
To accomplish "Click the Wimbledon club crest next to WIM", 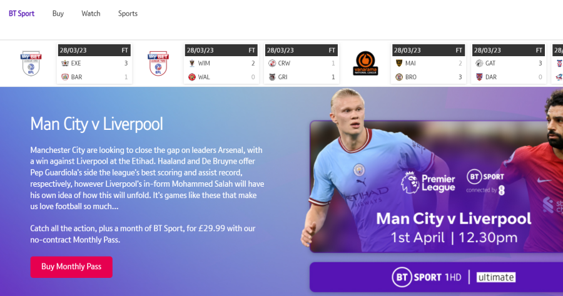I will pyautogui.click(x=192, y=64).
